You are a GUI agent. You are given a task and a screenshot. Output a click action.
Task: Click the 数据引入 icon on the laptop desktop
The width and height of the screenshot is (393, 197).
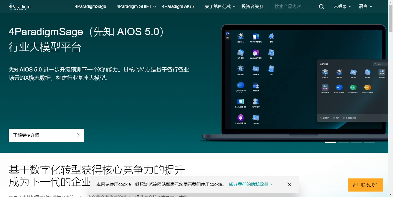240,37
